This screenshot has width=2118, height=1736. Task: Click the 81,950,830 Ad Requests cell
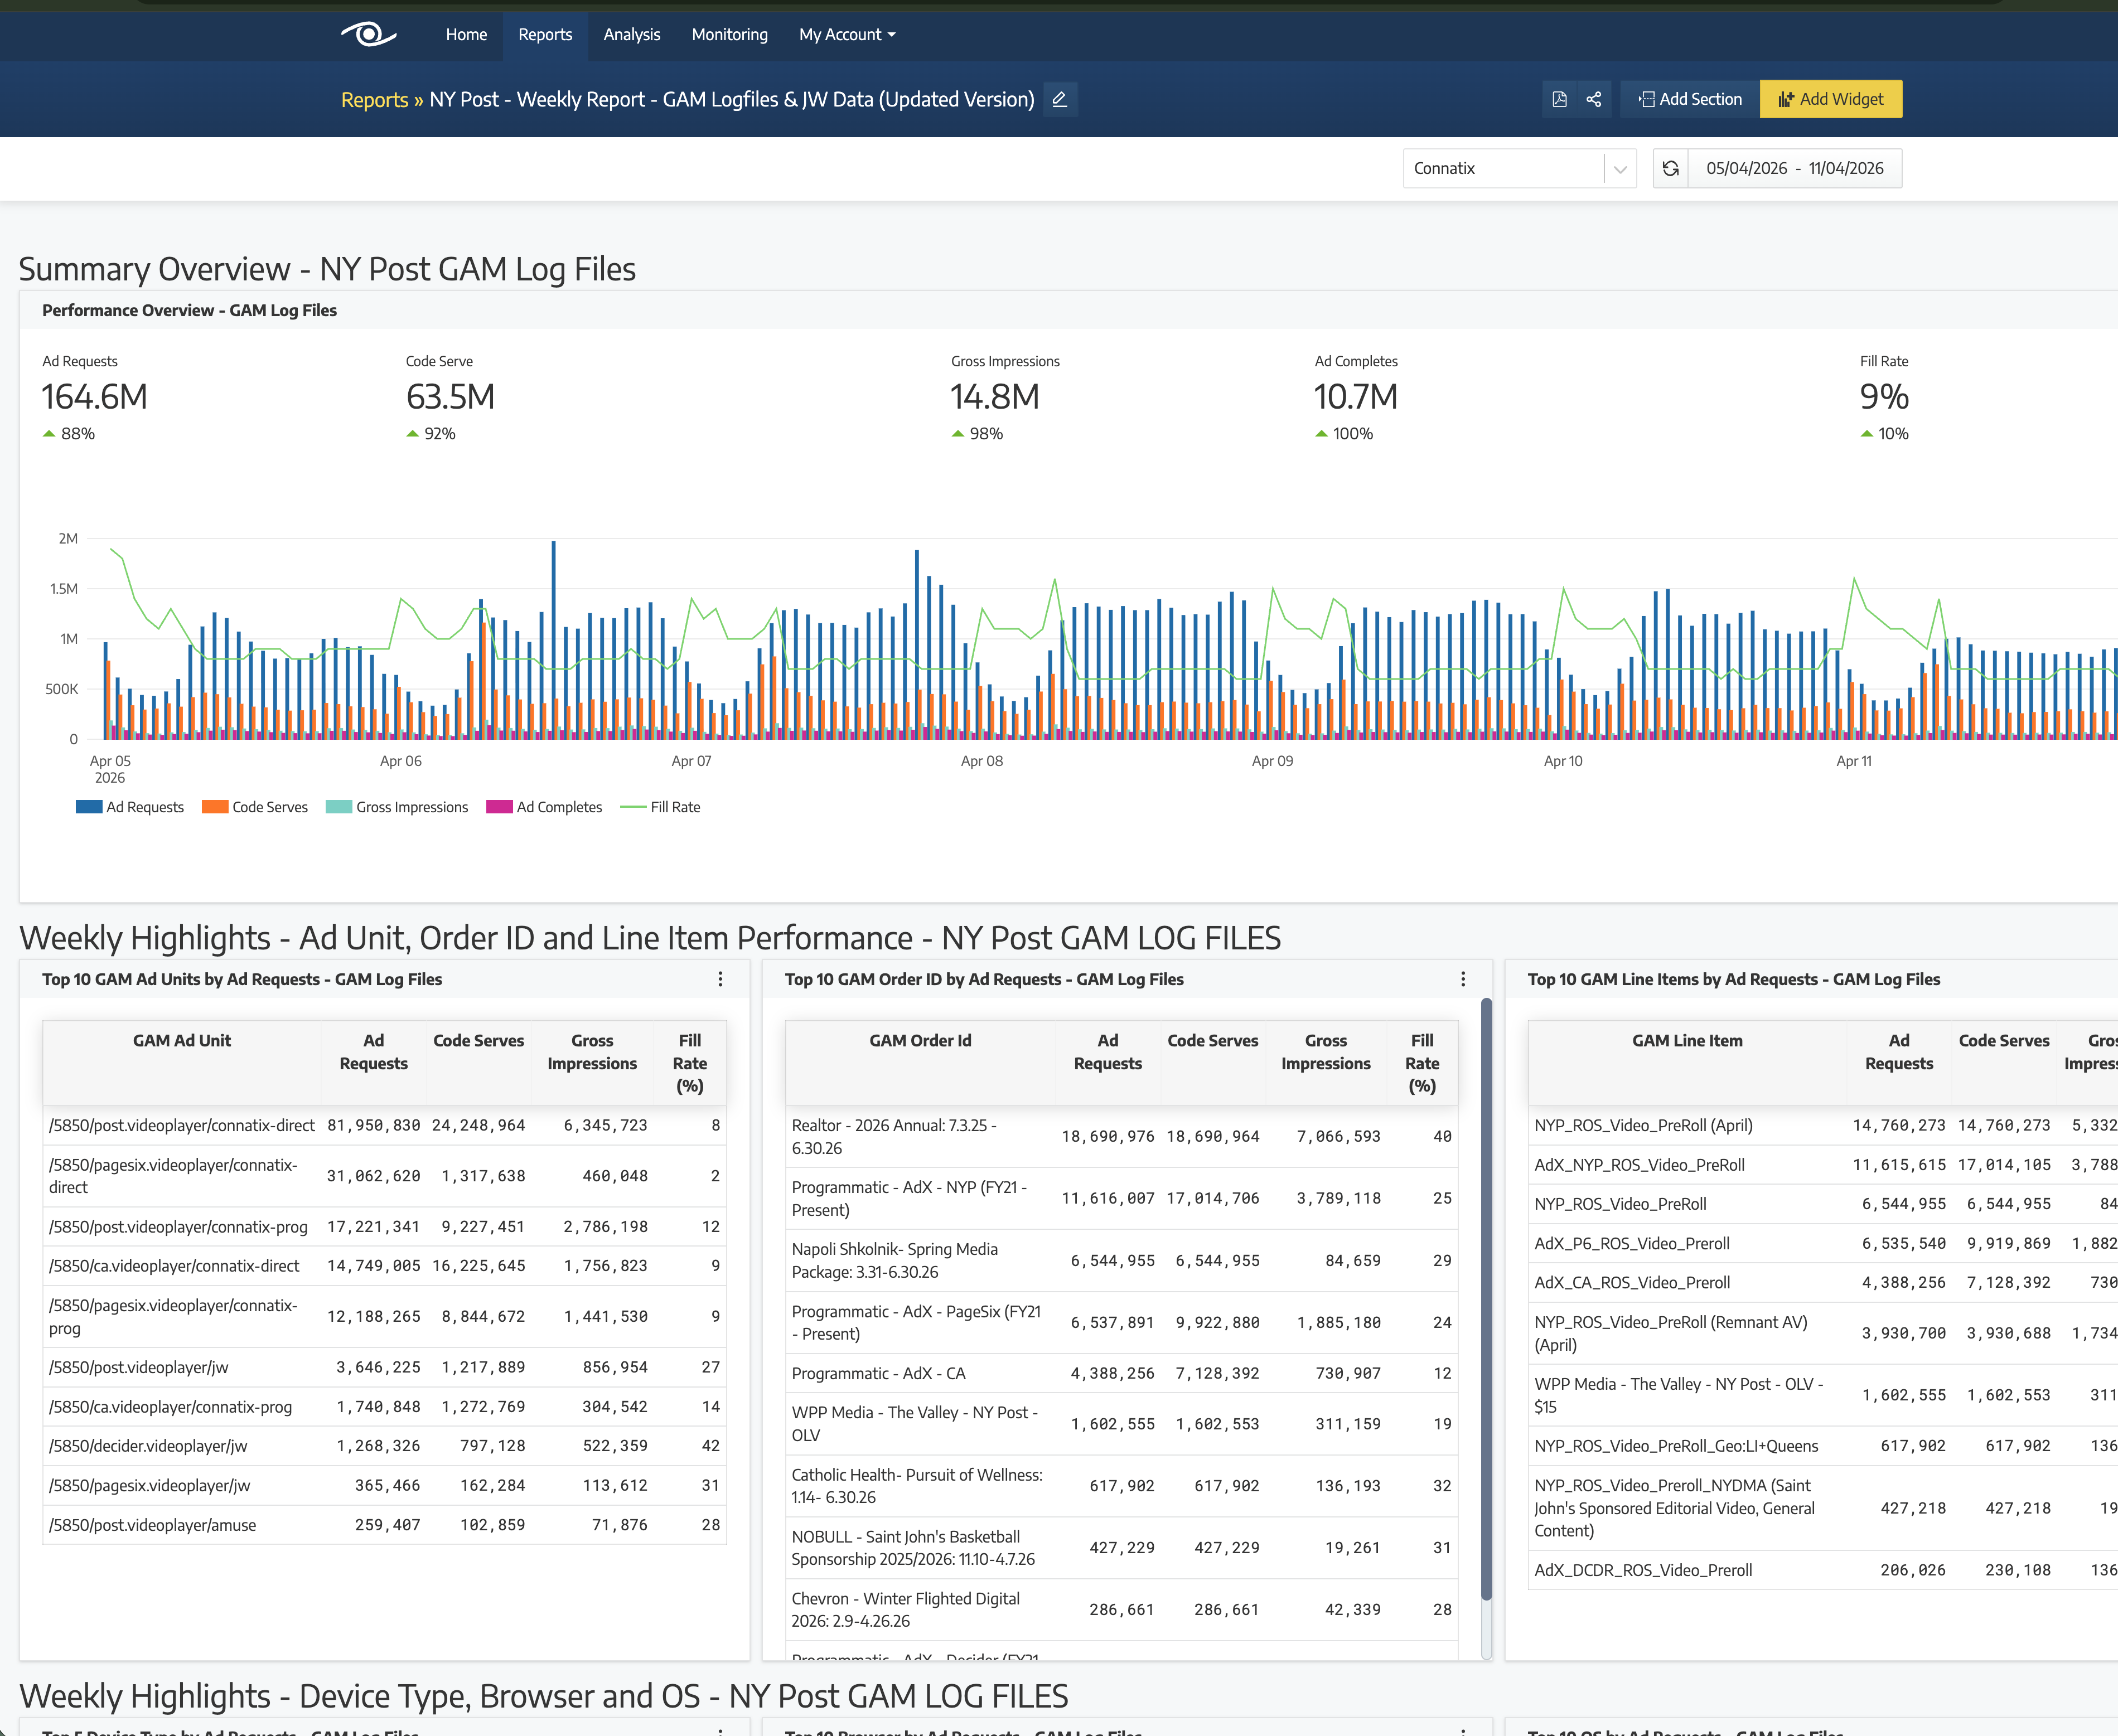(x=373, y=1125)
